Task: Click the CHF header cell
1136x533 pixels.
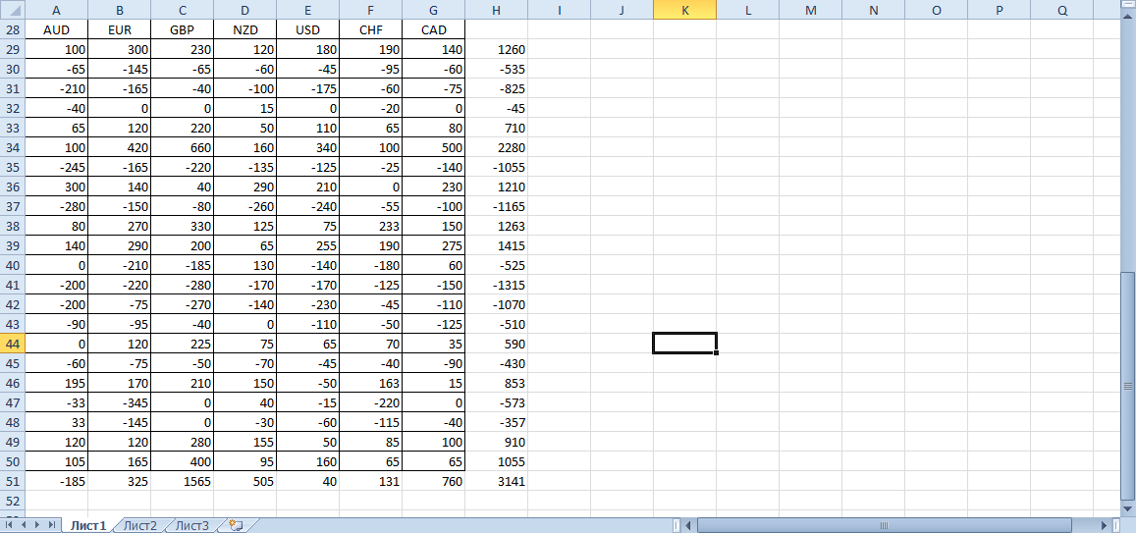Action: [x=371, y=29]
